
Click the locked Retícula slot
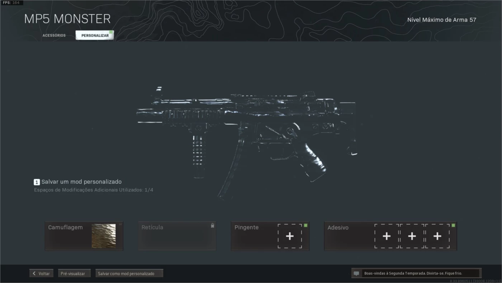(x=177, y=236)
